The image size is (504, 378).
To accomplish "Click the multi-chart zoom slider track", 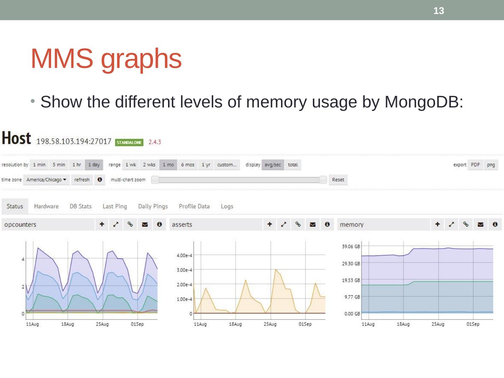I will [x=239, y=180].
